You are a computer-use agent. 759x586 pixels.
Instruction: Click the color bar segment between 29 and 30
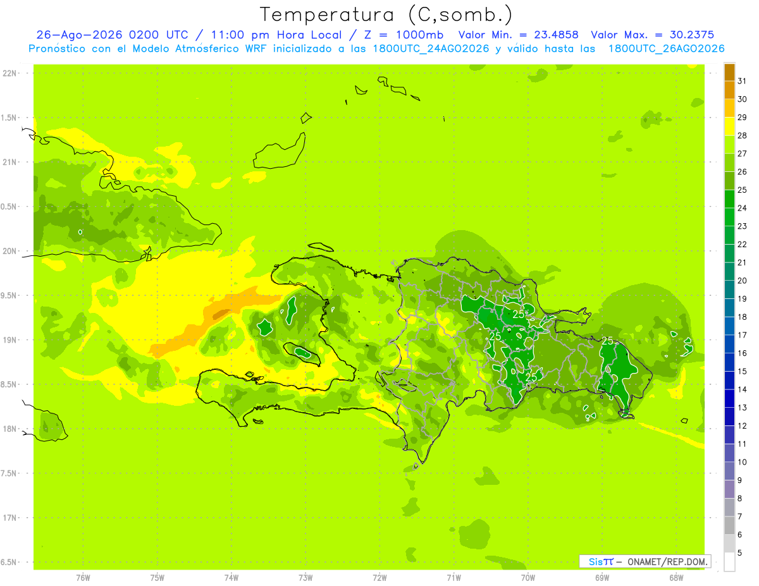[x=729, y=108]
